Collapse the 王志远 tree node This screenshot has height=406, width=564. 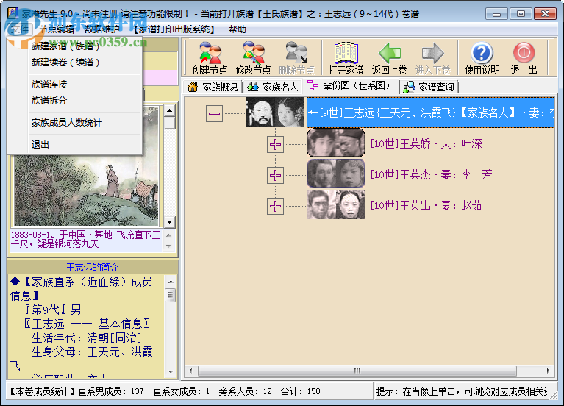coord(214,113)
